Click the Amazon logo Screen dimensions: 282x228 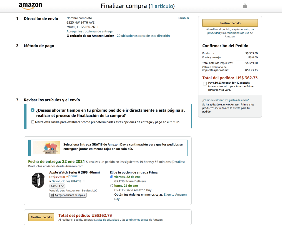(x=30, y=6)
